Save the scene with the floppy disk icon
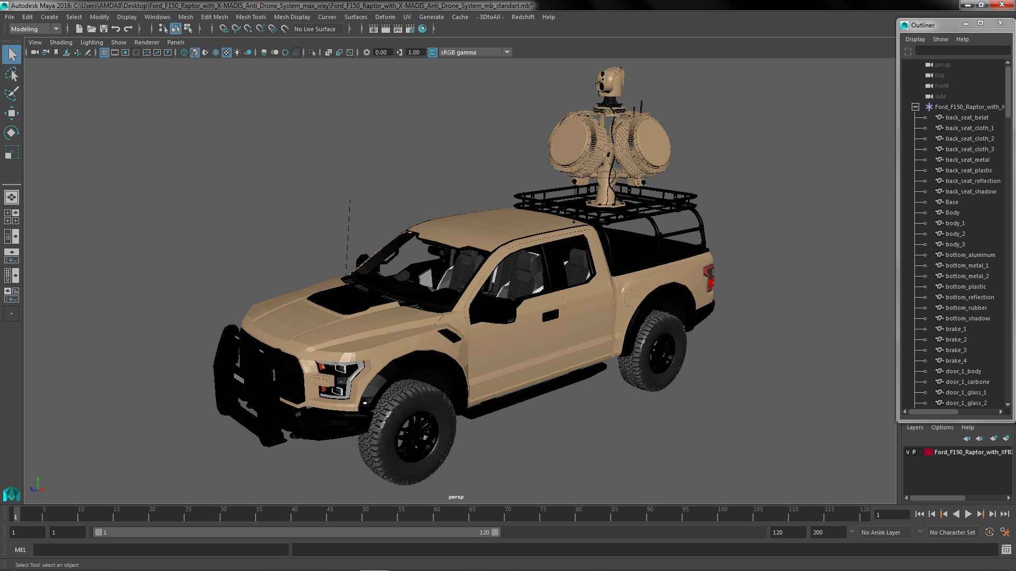 104,29
